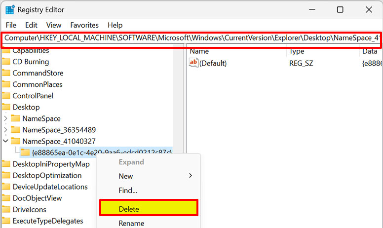Click the DesktopOptimization folder icon
The width and height of the screenshot is (383, 228).
point(6,175)
